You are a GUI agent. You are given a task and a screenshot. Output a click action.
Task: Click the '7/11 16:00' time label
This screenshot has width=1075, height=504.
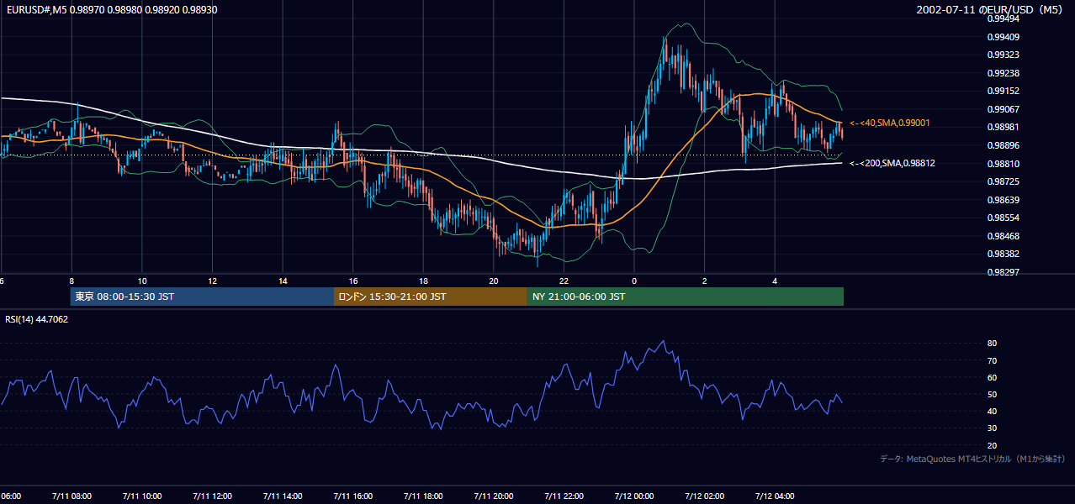click(x=352, y=496)
